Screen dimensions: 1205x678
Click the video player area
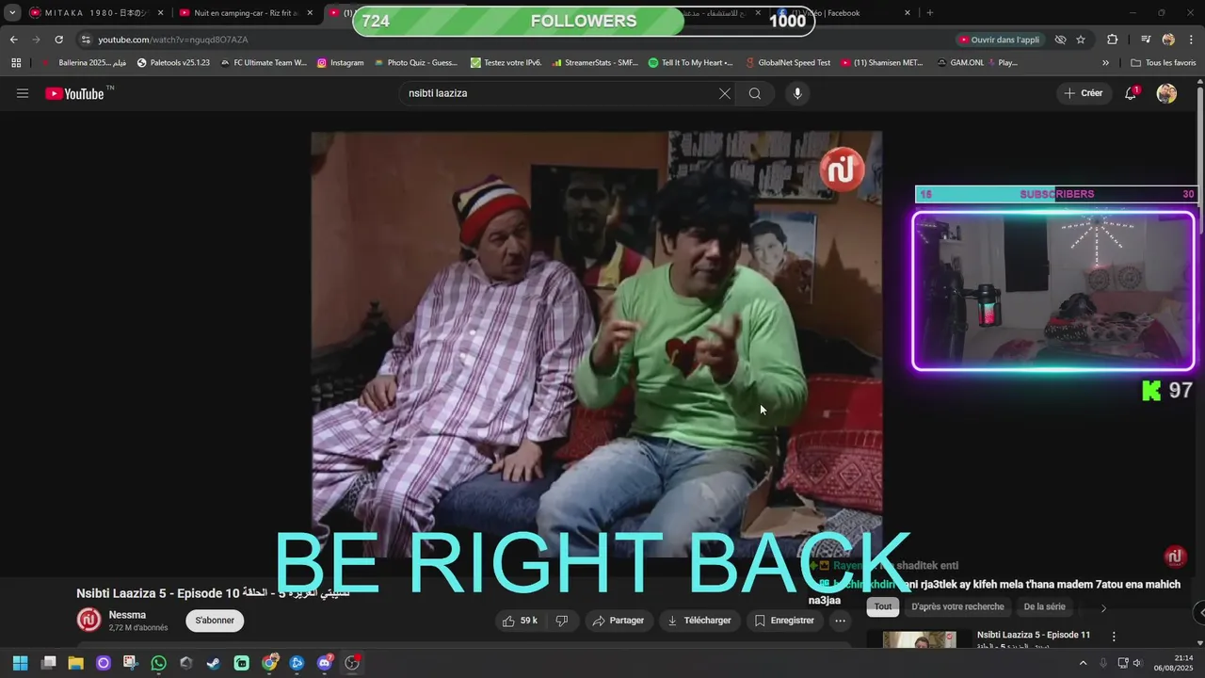597,344
